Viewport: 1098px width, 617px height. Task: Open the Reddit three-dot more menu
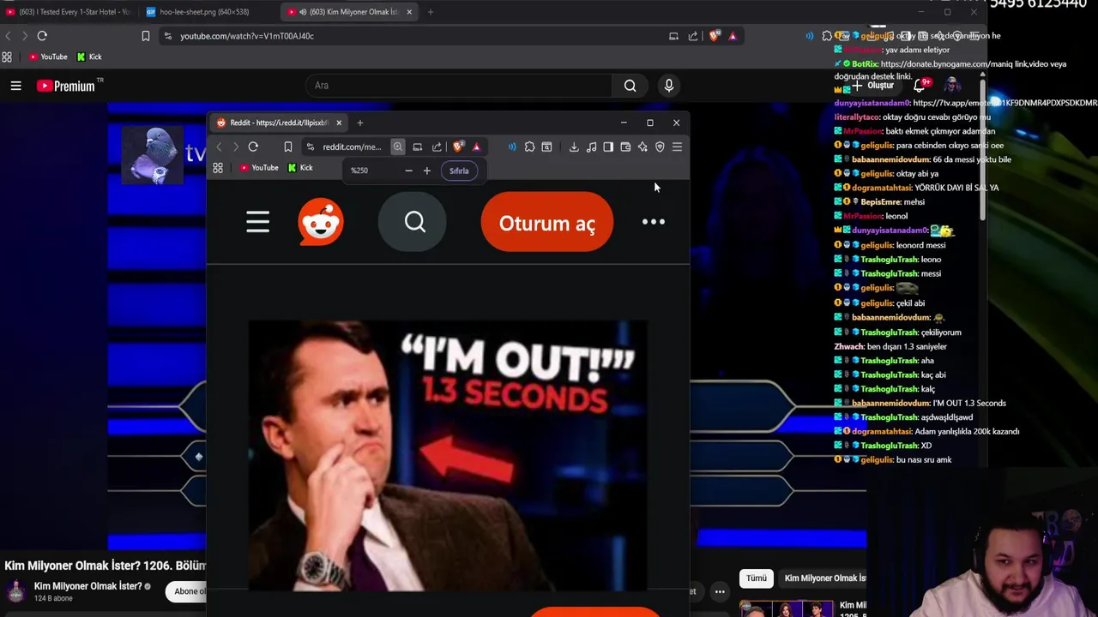tap(654, 222)
